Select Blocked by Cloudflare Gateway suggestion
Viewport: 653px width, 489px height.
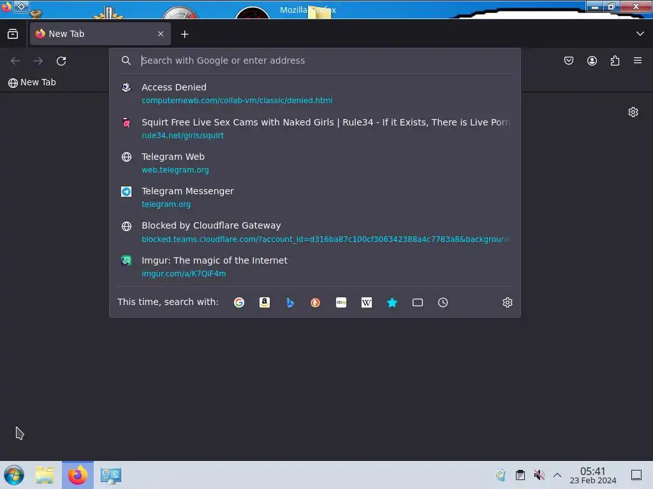[x=315, y=232]
